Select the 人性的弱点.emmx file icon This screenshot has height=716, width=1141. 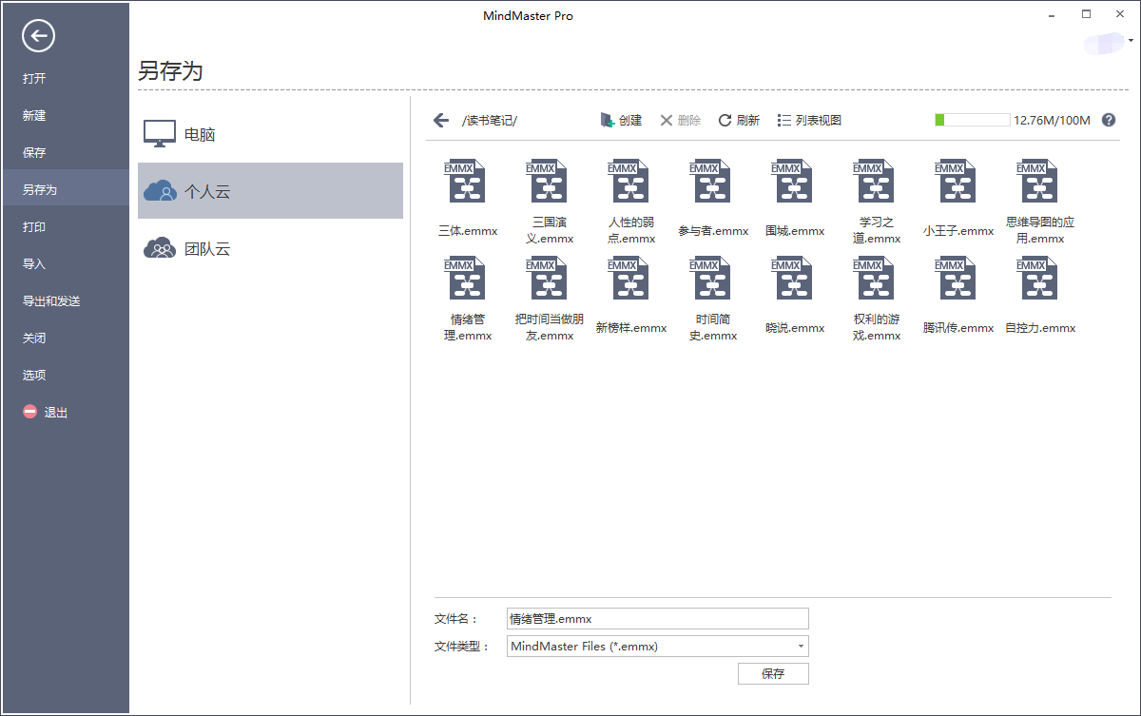(x=628, y=181)
